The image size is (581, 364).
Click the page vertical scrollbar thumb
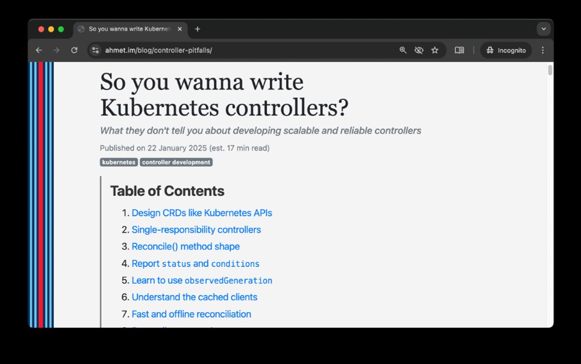[x=550, y=70]
